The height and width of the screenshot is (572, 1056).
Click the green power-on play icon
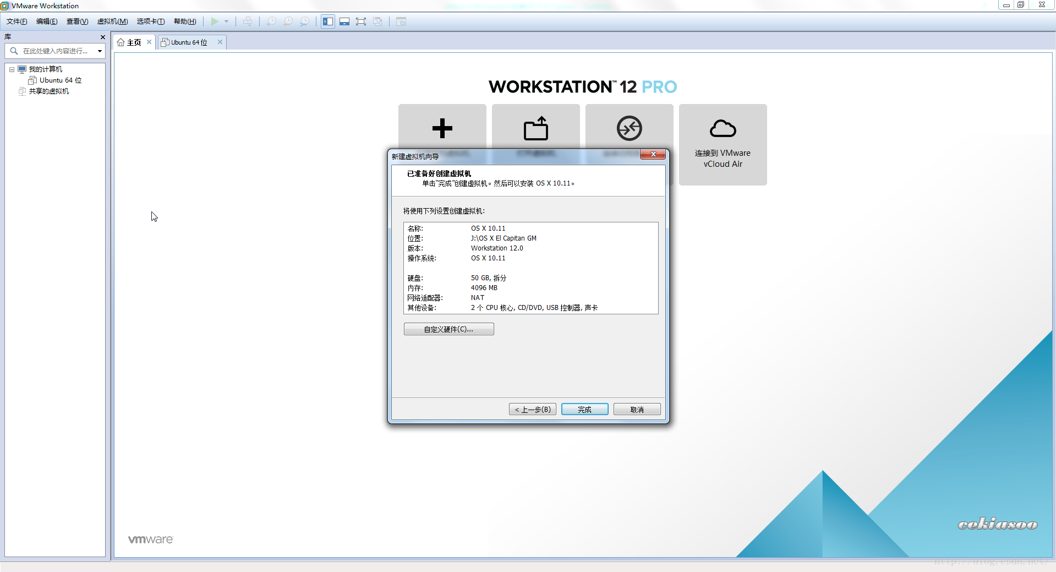(215, 21)
